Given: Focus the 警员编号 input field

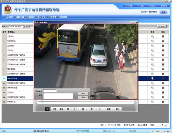Looking at the screenshot, I should pyautogui.click(x=50, y=91).
